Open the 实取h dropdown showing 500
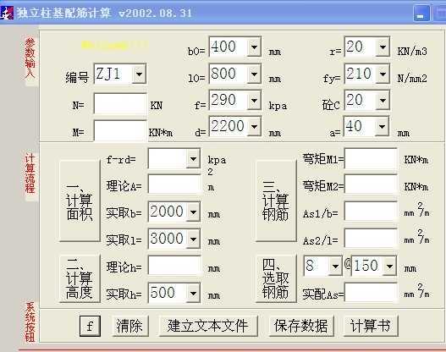The width and height of the screenshot is (446, 352). click(193, 293)
